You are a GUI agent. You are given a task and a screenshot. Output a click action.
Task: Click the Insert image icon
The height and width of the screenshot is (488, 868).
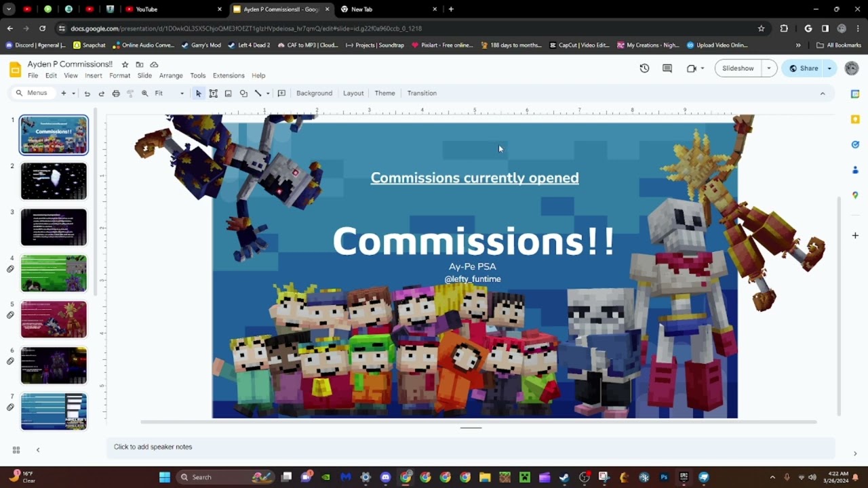click(x=228, y=94)
